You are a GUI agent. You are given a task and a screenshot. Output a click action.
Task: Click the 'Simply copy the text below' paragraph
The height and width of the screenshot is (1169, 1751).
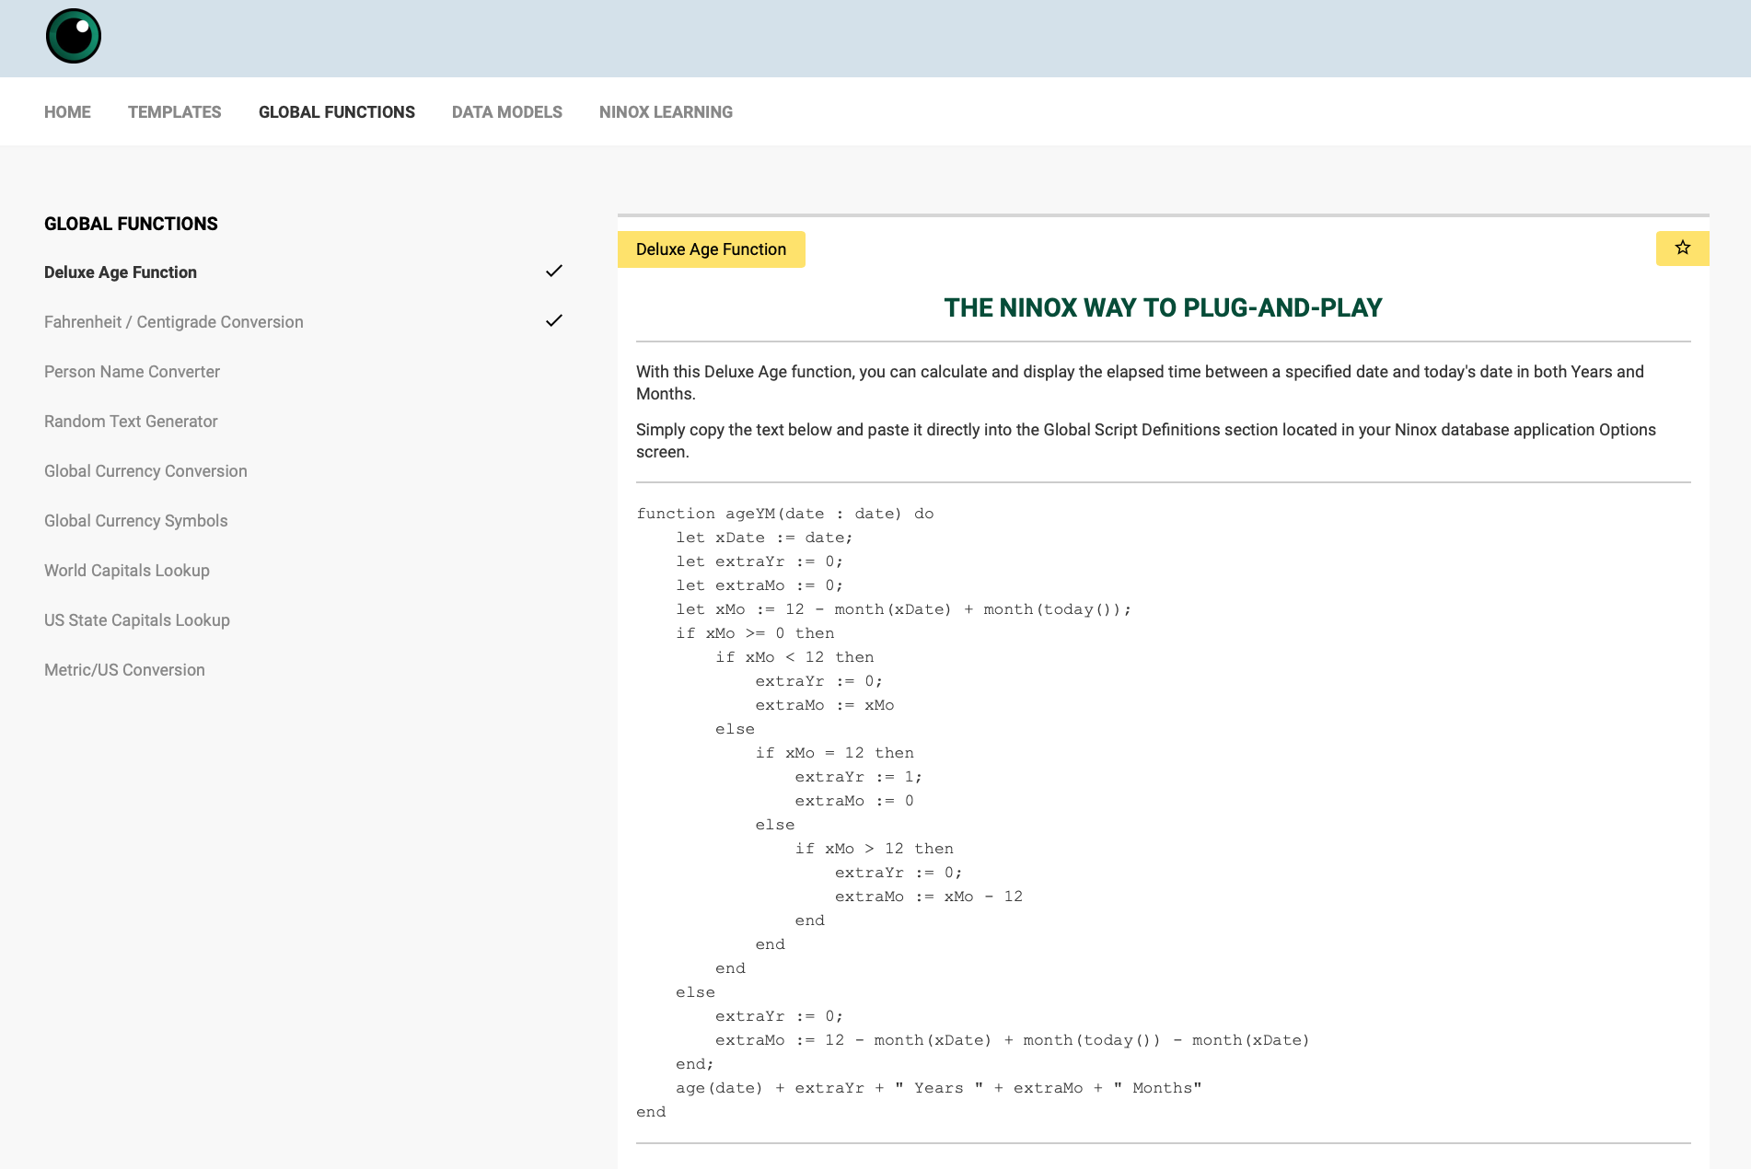[1146, 441]
